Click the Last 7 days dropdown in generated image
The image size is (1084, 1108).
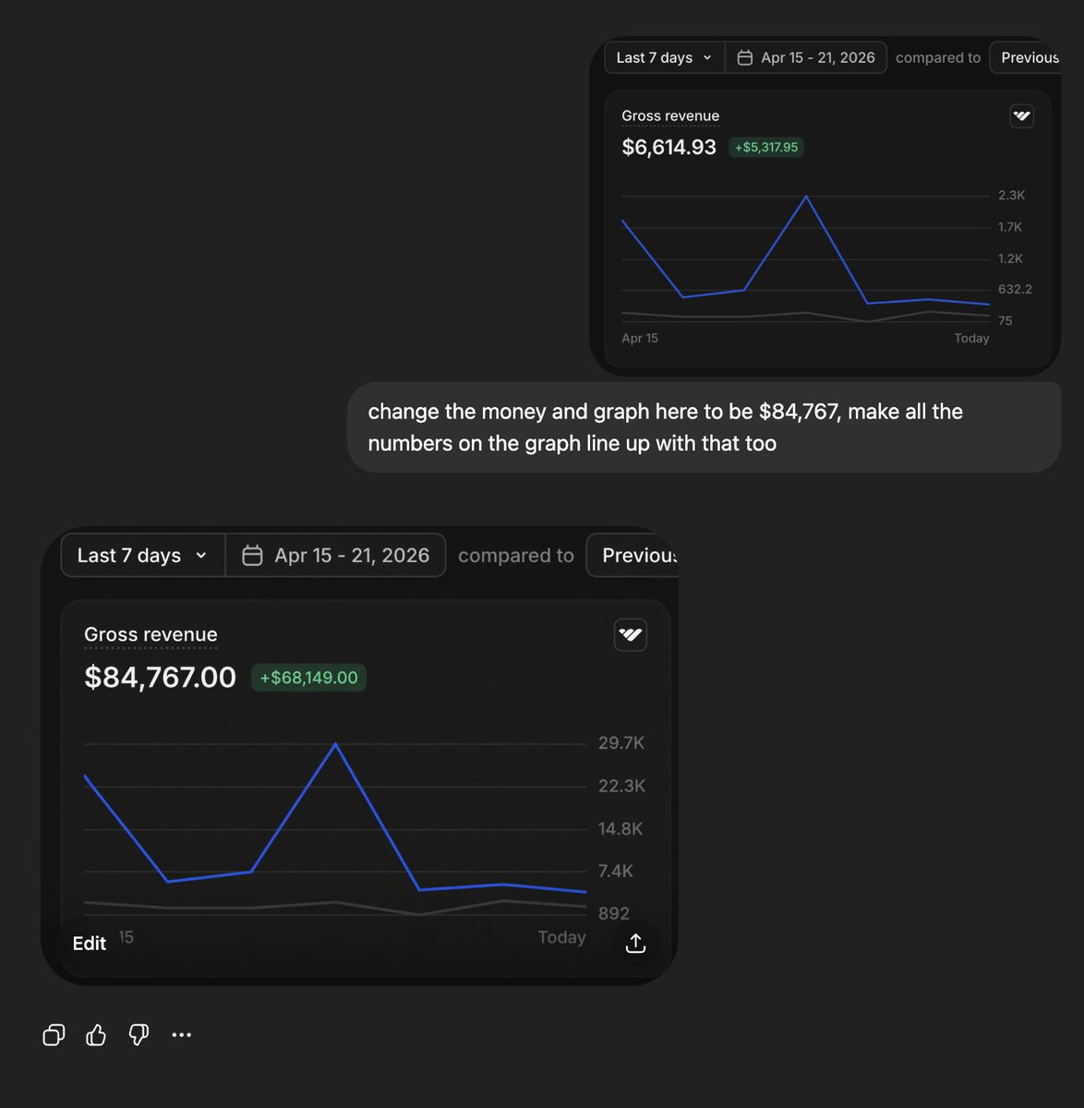tap(143, 555)
